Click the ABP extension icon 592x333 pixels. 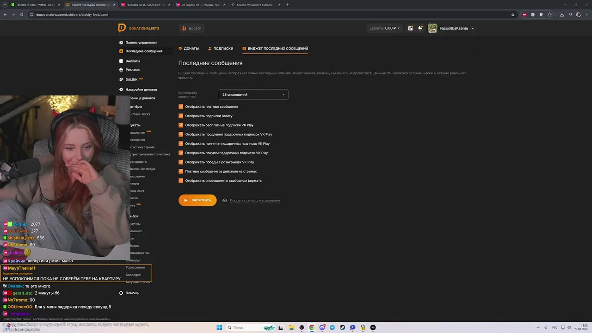(524, 14)
